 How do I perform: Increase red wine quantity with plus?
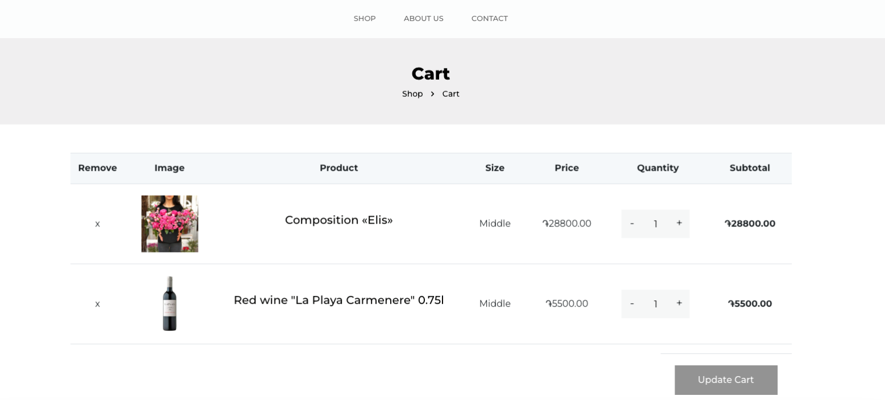pos(679,304)
